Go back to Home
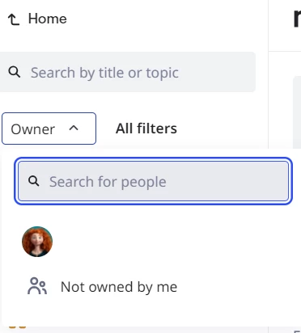This screenshot has height=333, width=301. [x=37, y=19]
